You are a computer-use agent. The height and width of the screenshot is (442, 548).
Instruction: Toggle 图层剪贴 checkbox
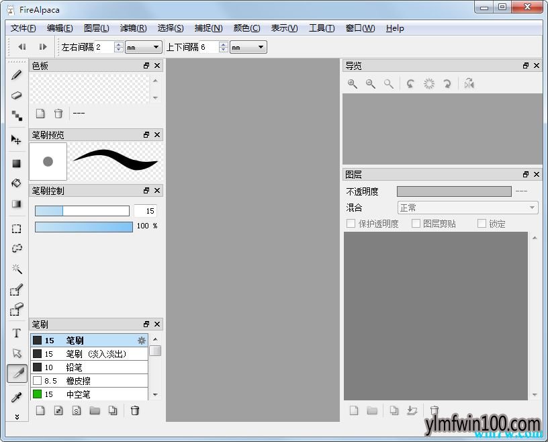[416, 224]
